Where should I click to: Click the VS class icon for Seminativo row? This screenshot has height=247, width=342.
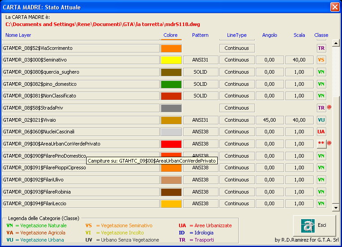[x=321, y=60]
